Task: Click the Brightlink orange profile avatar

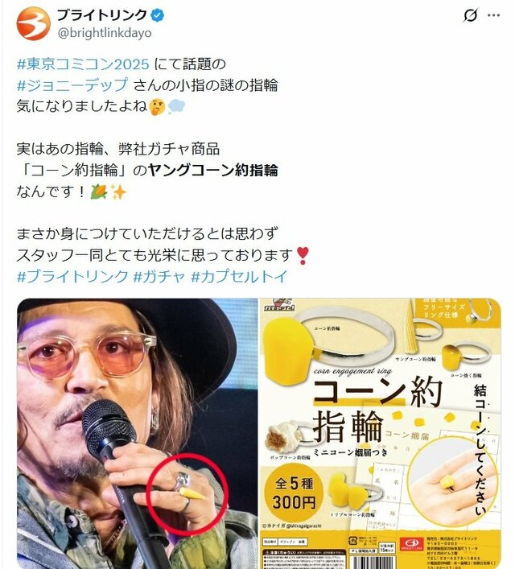Action: (33, 23)
